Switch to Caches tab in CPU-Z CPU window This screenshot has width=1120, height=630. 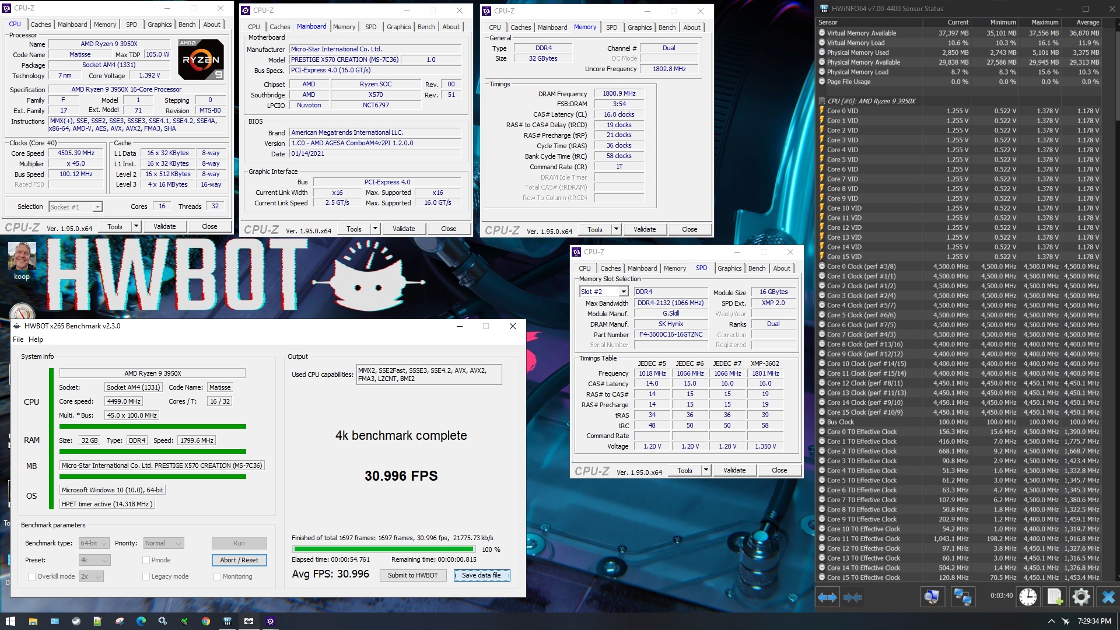point(40,24)
